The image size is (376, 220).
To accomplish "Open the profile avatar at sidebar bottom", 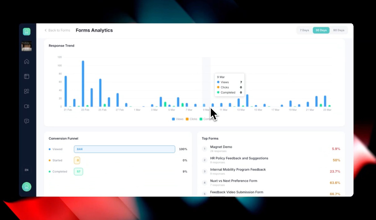I will [x=27, y=187].
